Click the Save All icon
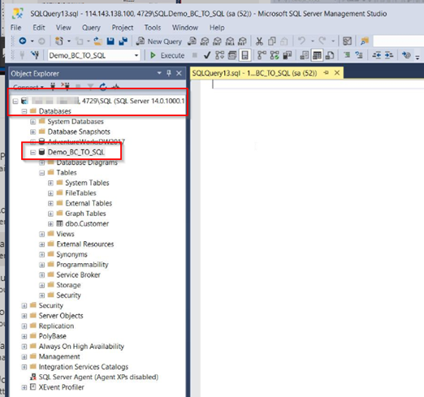 123,41
